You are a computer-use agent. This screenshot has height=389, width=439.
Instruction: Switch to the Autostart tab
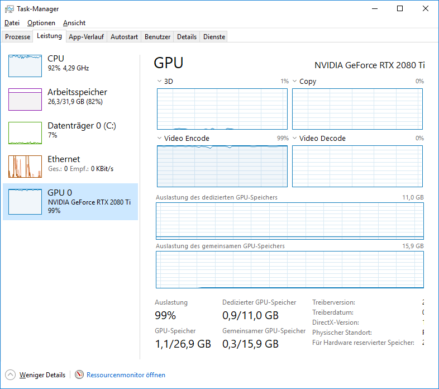tap(124, 37)
